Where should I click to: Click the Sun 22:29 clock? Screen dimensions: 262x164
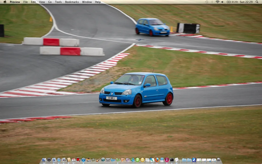click(246, 2)
